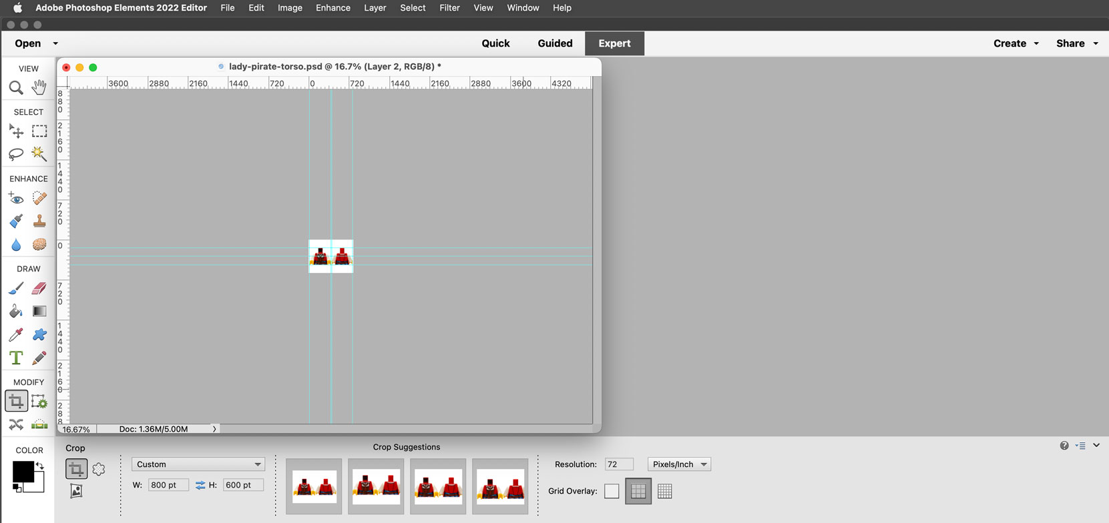Select the Color Picker eyedropper tool
This screenshot has height=523, width=1109.
[x=16, y=334]
